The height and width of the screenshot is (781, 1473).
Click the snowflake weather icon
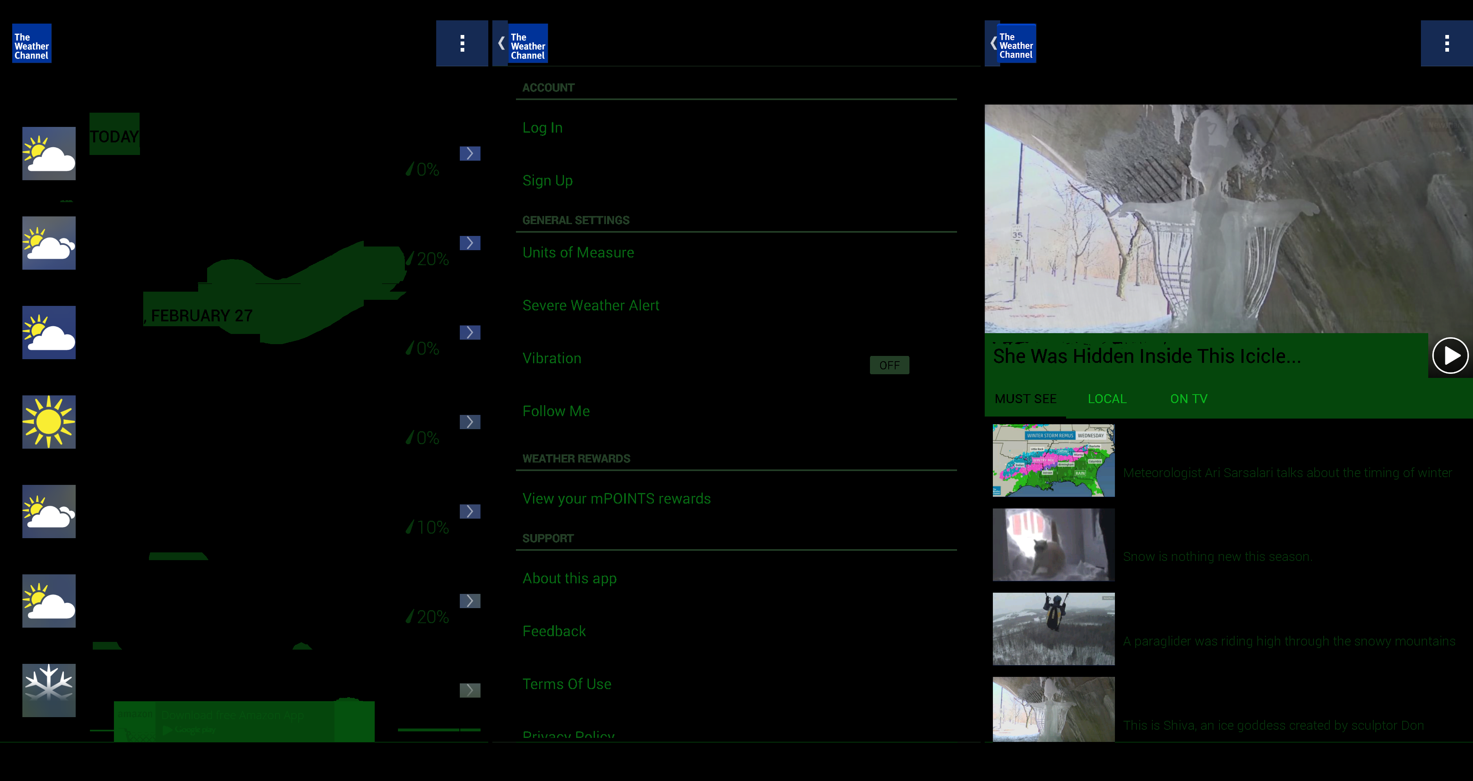[48, 690]
